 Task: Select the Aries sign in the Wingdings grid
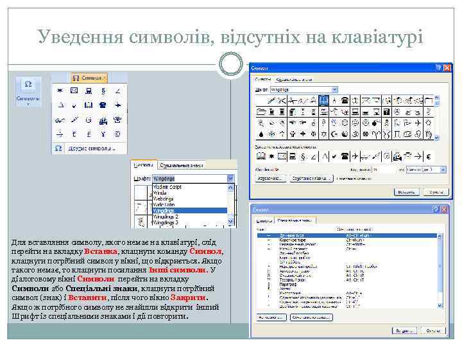pyautogui.click(x=376, y=134)
